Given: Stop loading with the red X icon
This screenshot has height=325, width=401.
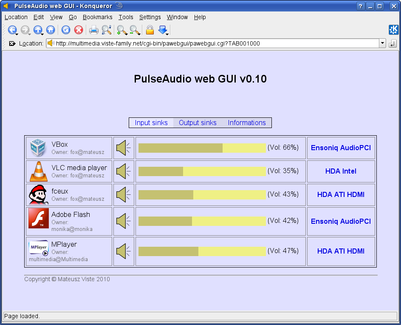Looking at the screenshot, I should (79, 30).
